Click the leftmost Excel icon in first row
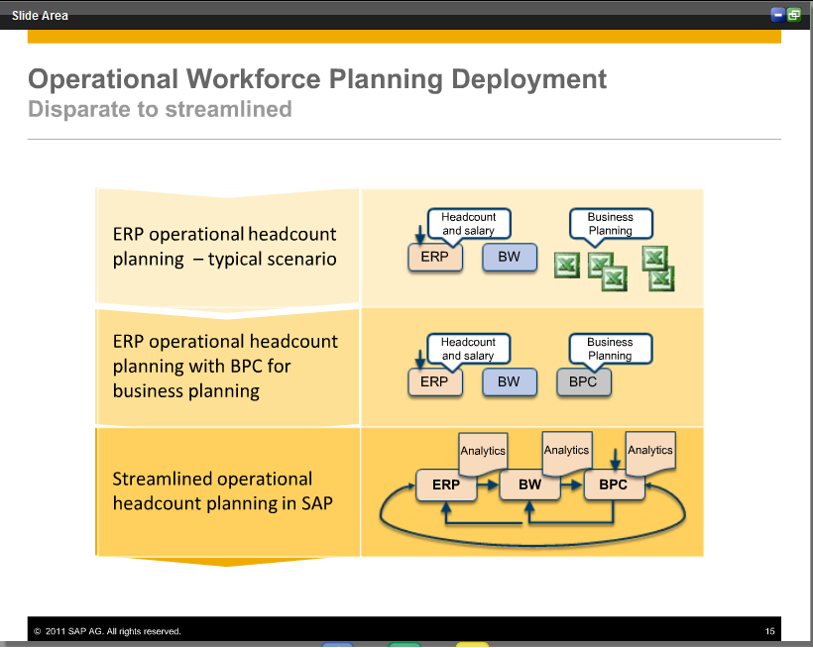 click(x=567, y=265)
